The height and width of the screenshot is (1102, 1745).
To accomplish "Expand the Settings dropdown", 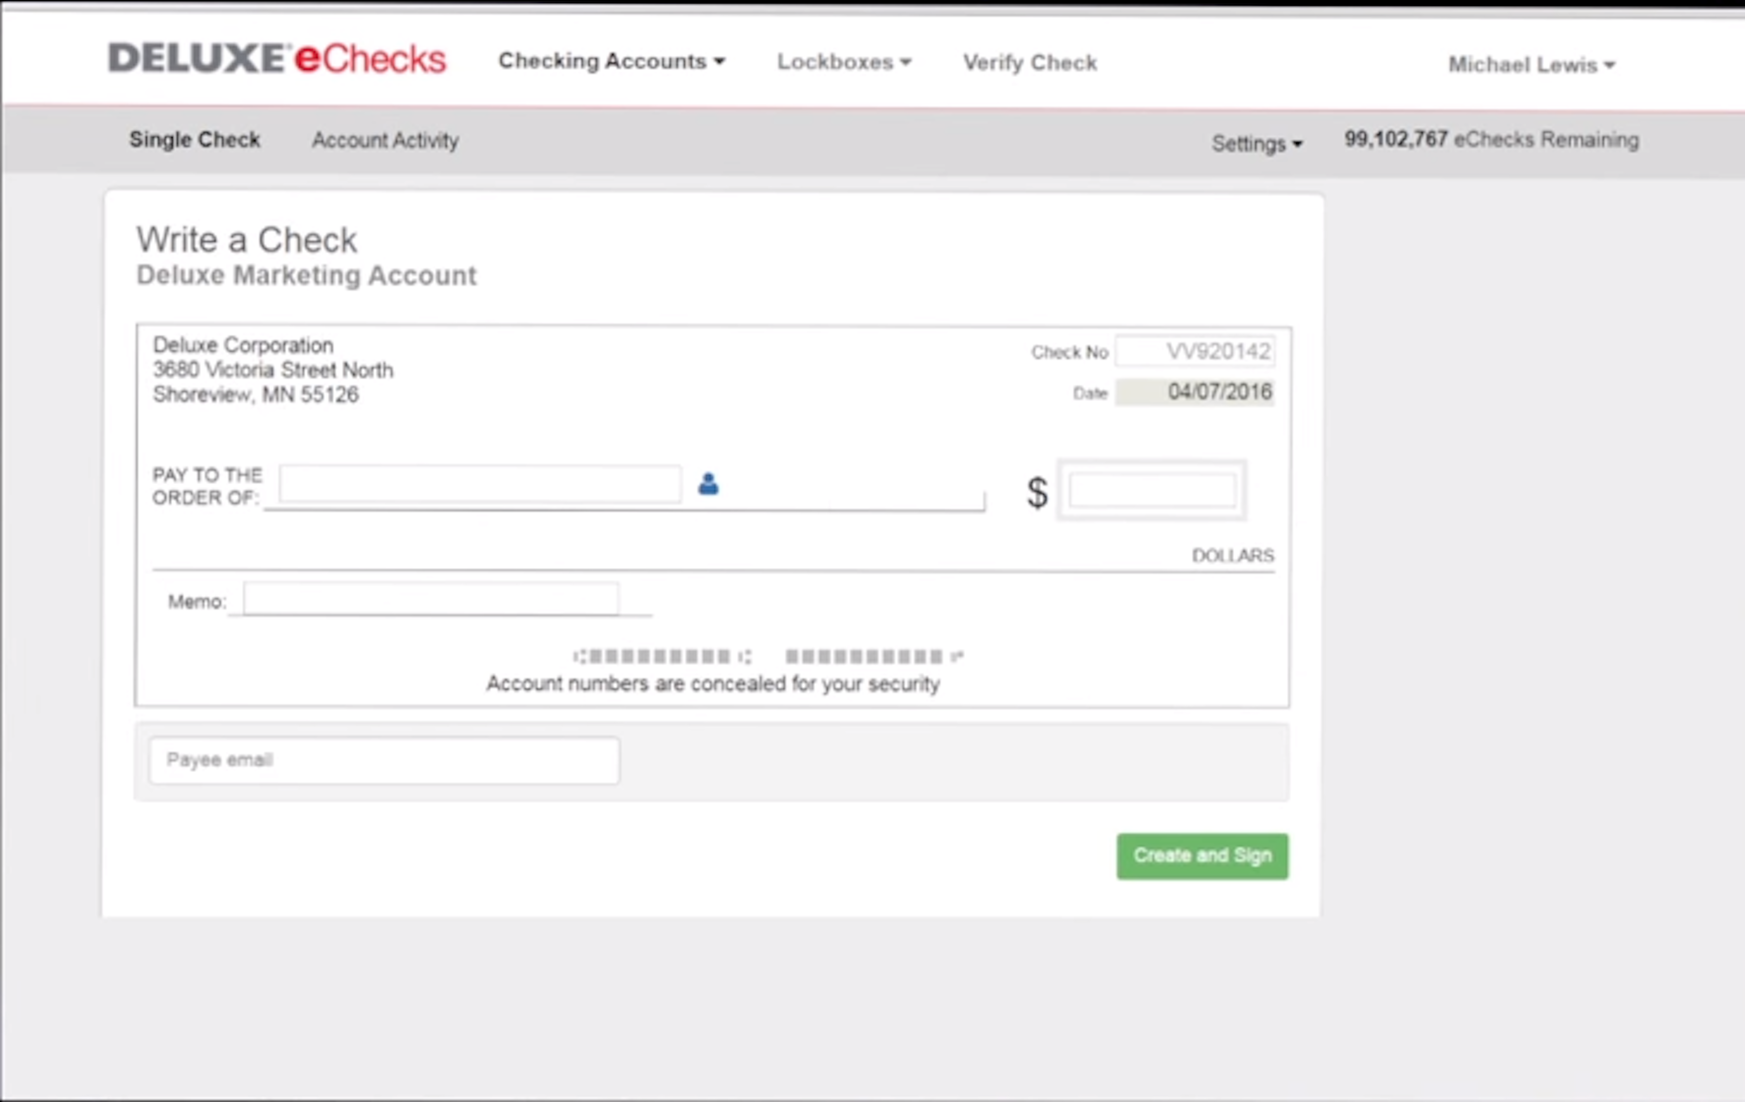I will click(1256, 143).
